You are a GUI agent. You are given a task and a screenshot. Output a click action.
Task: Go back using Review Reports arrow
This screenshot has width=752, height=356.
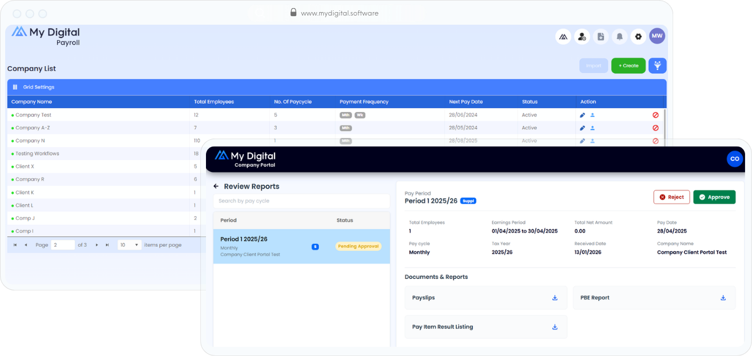216,186
